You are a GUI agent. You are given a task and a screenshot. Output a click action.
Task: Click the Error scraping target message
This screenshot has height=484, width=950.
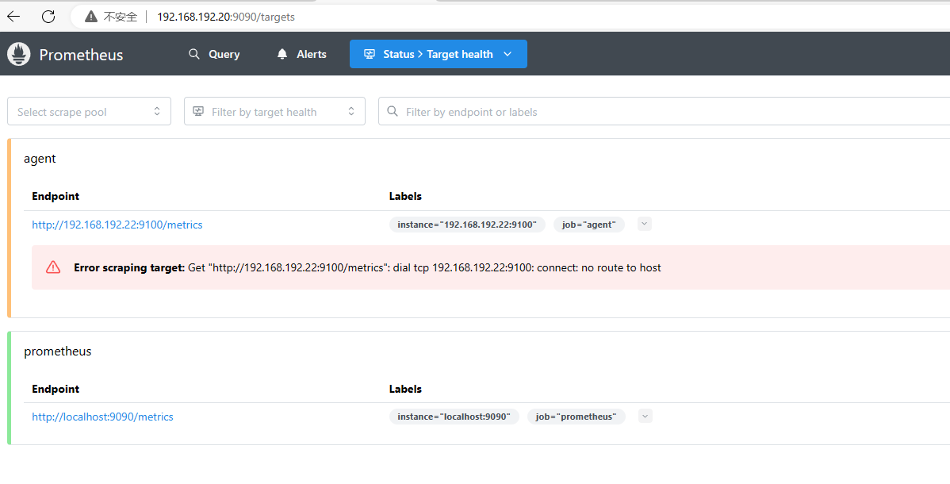367,267
